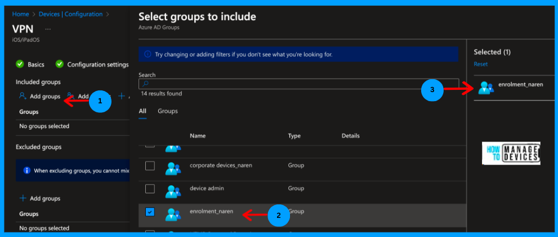558x237 pixels.
Task: Check the device admin checkbox
Action: 150,189
